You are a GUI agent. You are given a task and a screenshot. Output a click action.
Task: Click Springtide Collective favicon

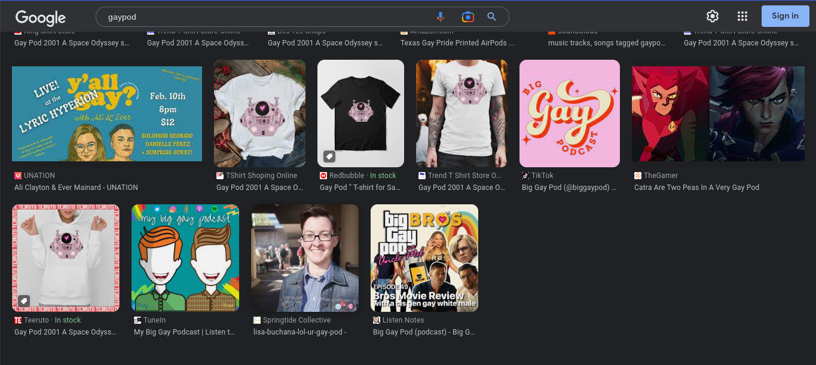tap(257, 320)
